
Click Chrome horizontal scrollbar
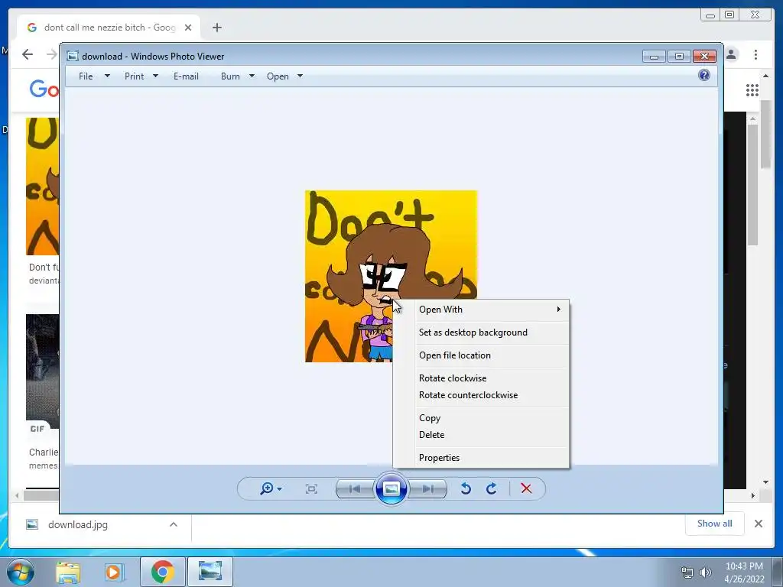coord(41,495)
